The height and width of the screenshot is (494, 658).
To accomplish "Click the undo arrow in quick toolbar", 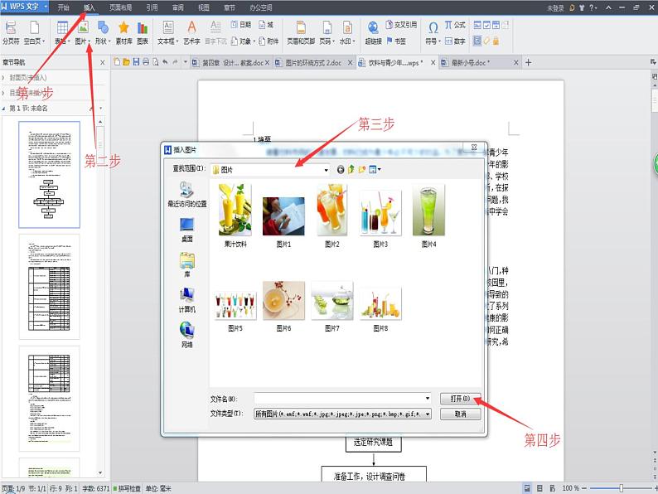I will tap(166, 62).
